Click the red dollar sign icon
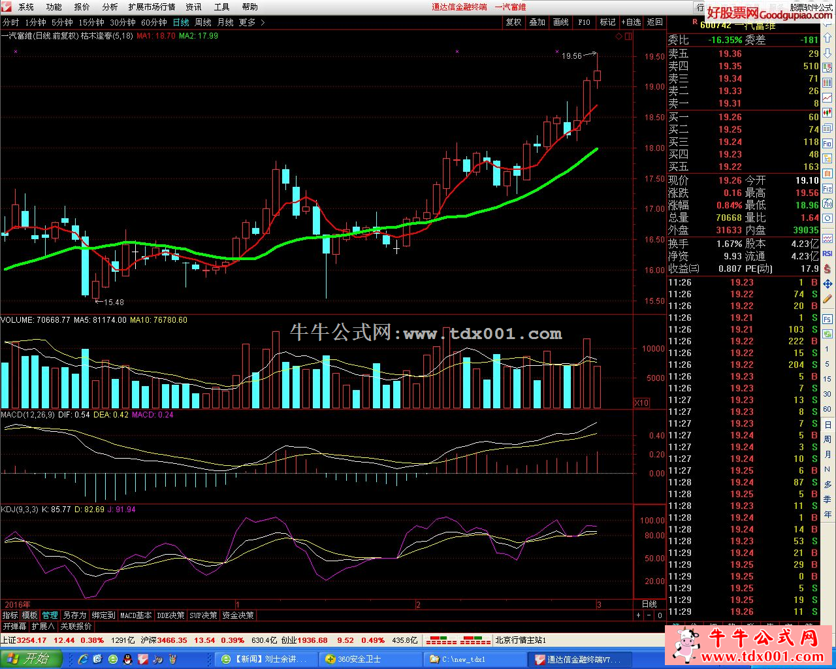The width and height of the screenshot is (836, 669). click(x=828, y=269)
